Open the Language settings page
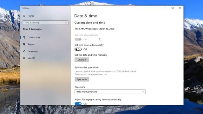 tap(33, 51)
